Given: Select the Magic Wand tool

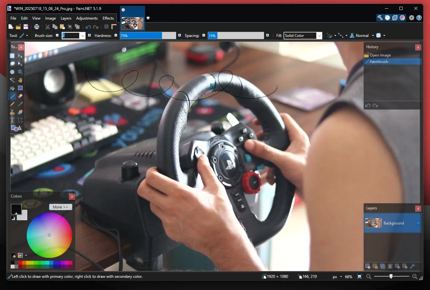Looking at the screenshot, I should pos(12,80).
